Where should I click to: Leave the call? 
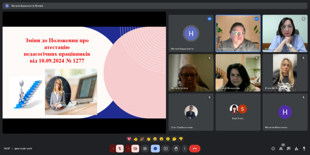point(195,149)
